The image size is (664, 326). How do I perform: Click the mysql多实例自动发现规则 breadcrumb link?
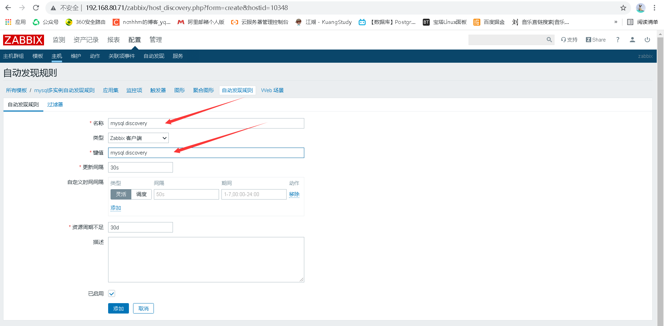pos(64,90)
